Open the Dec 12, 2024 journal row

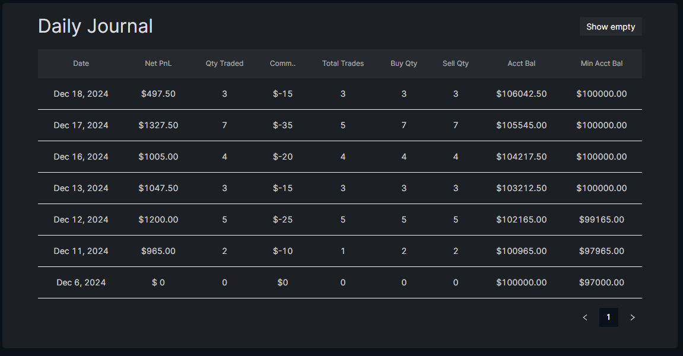81,220
